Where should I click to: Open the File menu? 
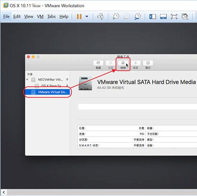7,16
